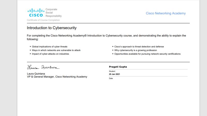Click Opportunities for network security certifications bullet
This screenshot has height=116, width=207.
[147, 54]
